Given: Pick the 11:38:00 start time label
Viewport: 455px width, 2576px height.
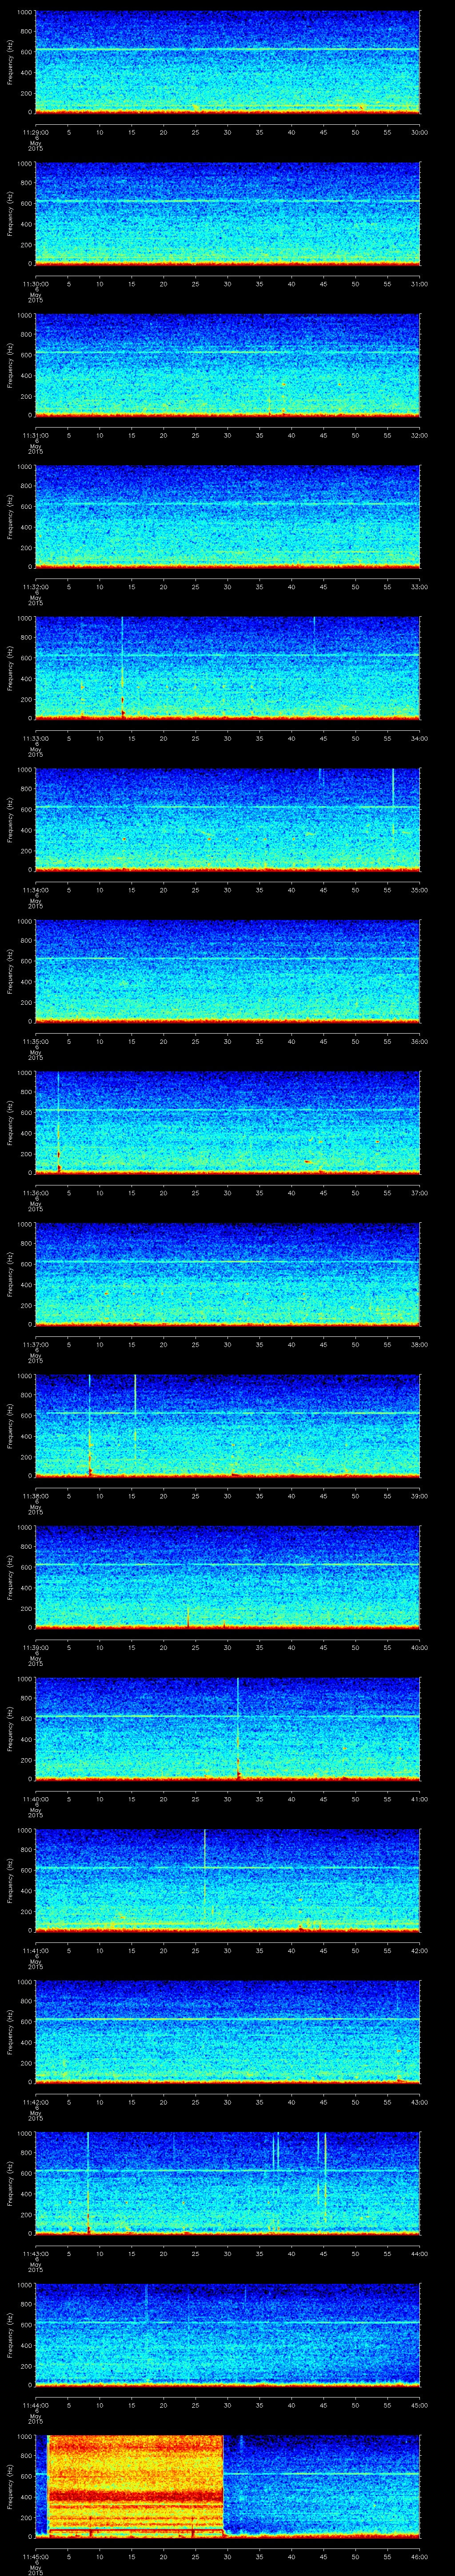Looking at the screenshot, I should pos(35,1495).
